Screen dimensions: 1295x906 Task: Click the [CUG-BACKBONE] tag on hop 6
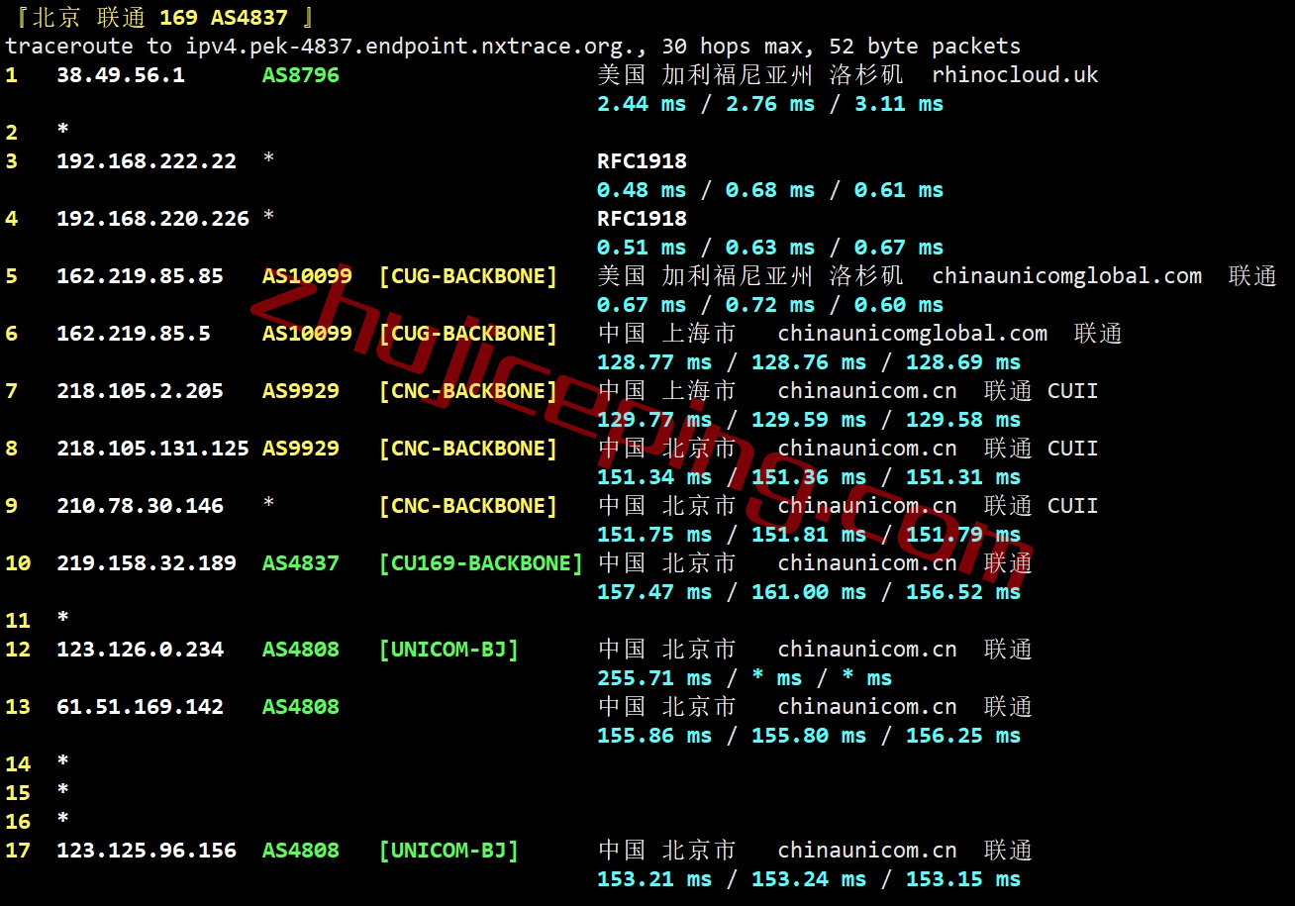pyautogui.click(x=468, y=334)
